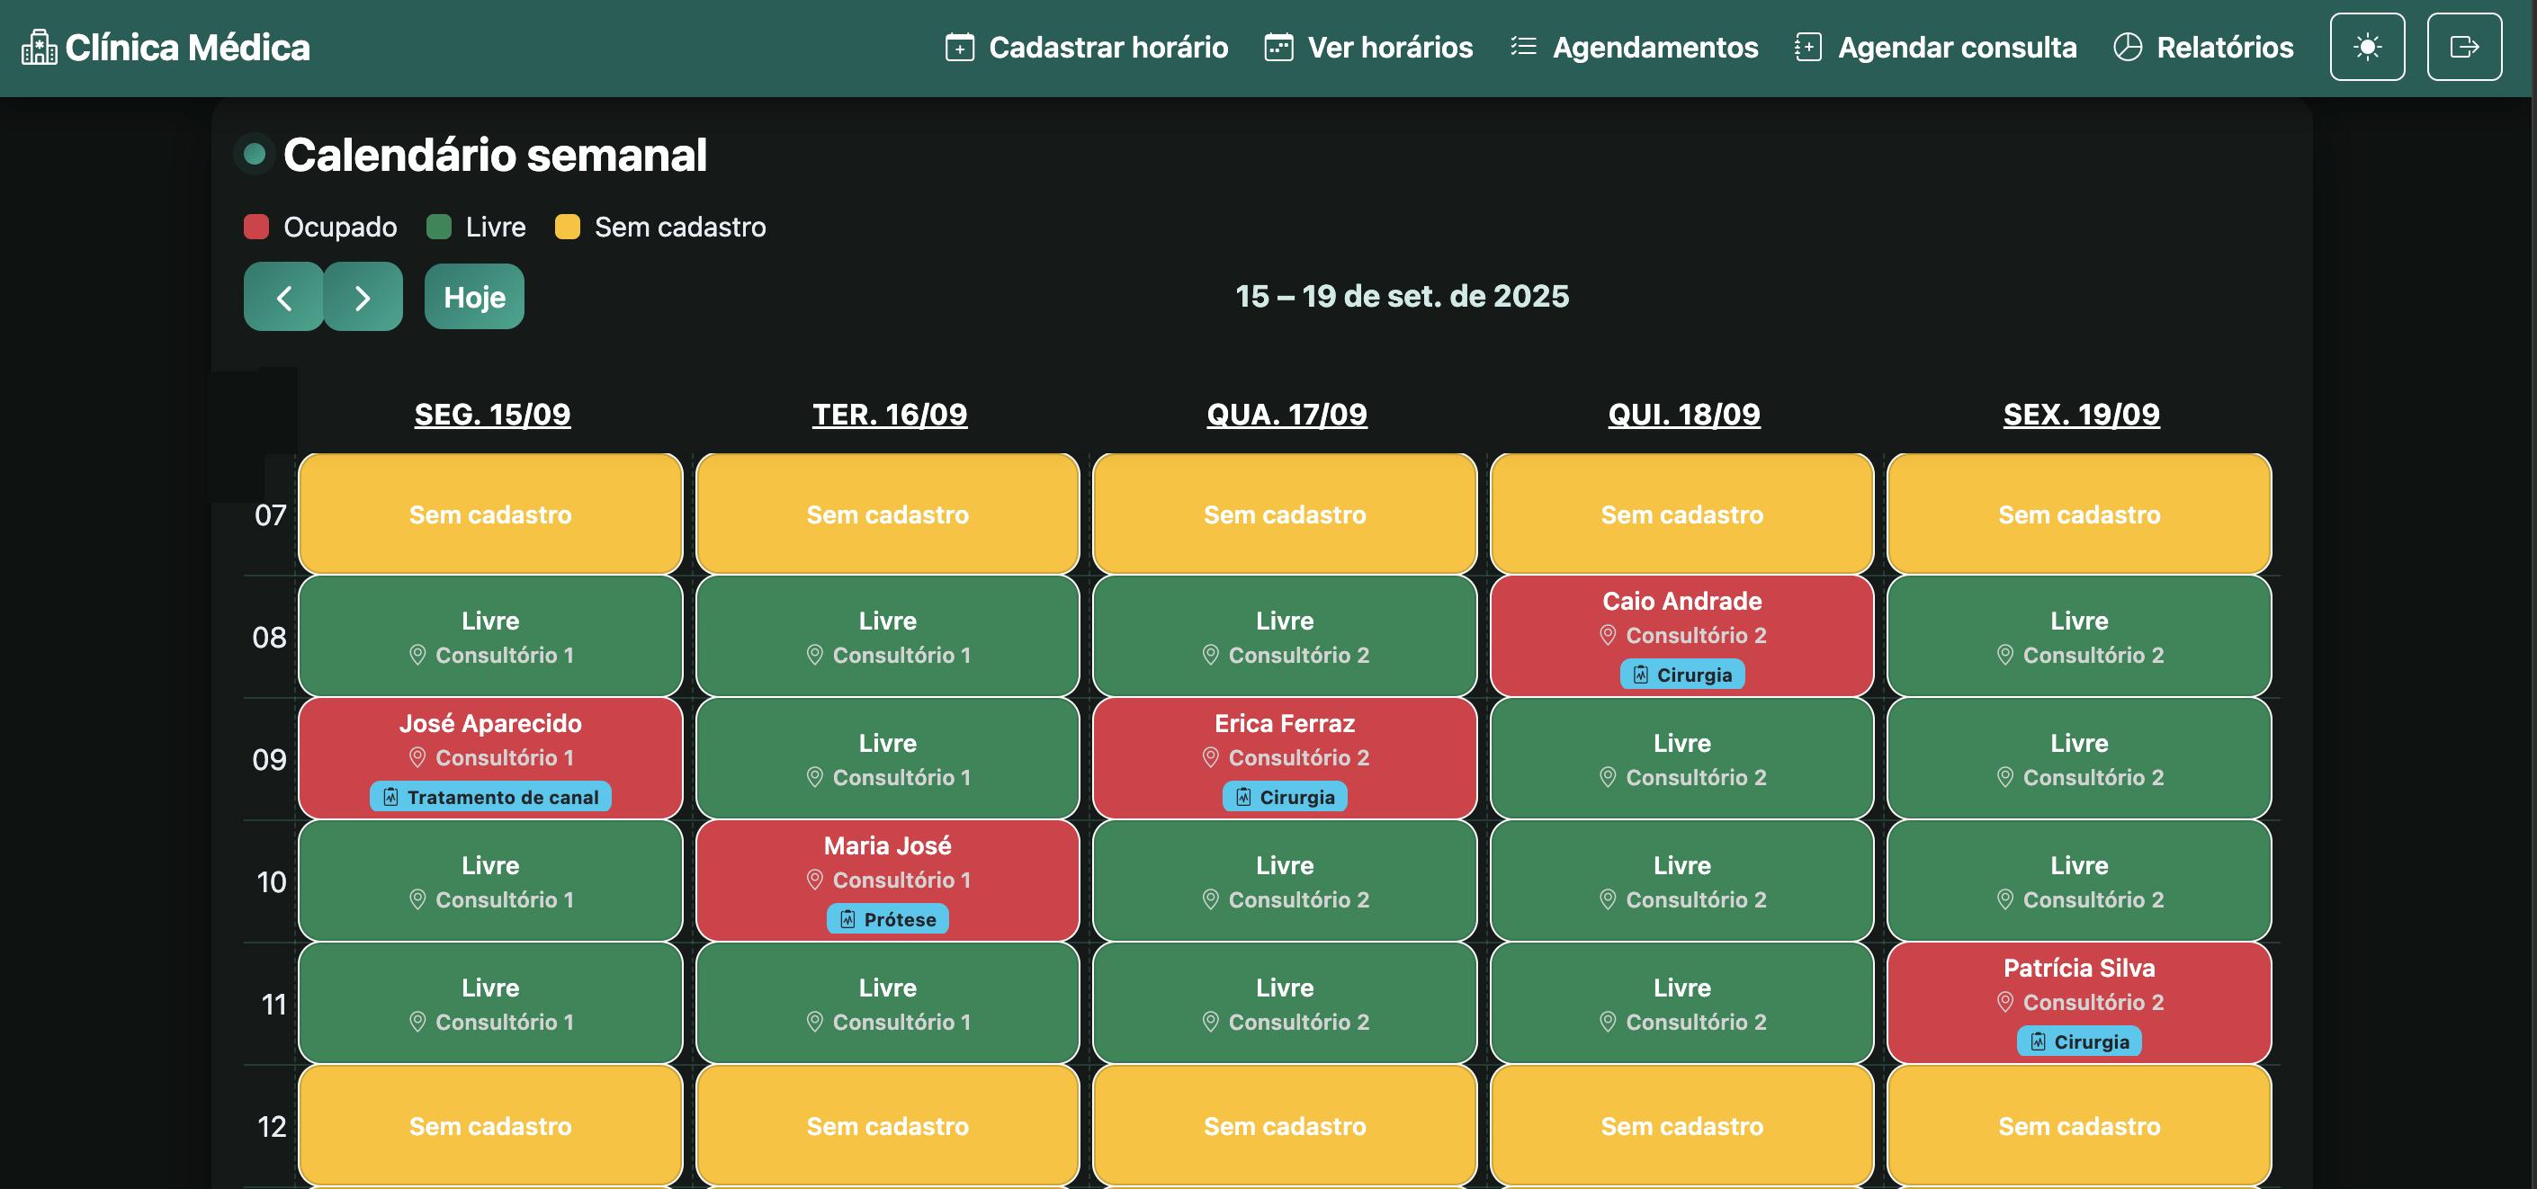2537x1189 pixels.
Task: Toggle light mode with the sun icon
Action: pos(2368,46)
